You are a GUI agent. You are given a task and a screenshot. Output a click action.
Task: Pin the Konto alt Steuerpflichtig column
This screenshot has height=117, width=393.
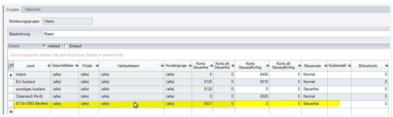(x=299, y=66)
